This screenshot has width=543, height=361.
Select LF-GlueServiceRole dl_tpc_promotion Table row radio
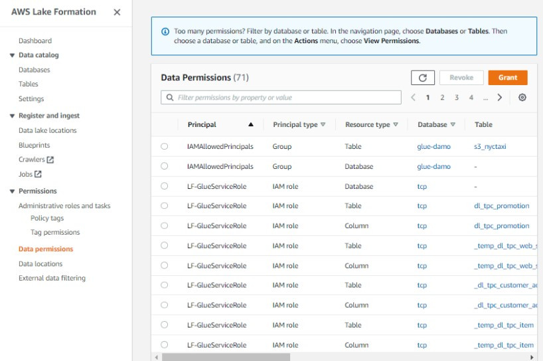tap(164, 206)
